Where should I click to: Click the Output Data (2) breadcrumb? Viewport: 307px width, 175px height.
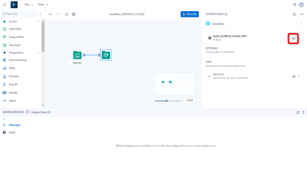(41, 112)
